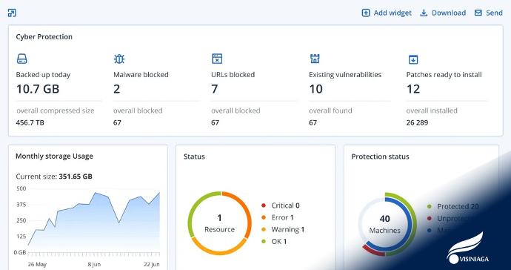Click the Current size 351.65 GB text
Screen dimensions: 511x270
point(54,177)
